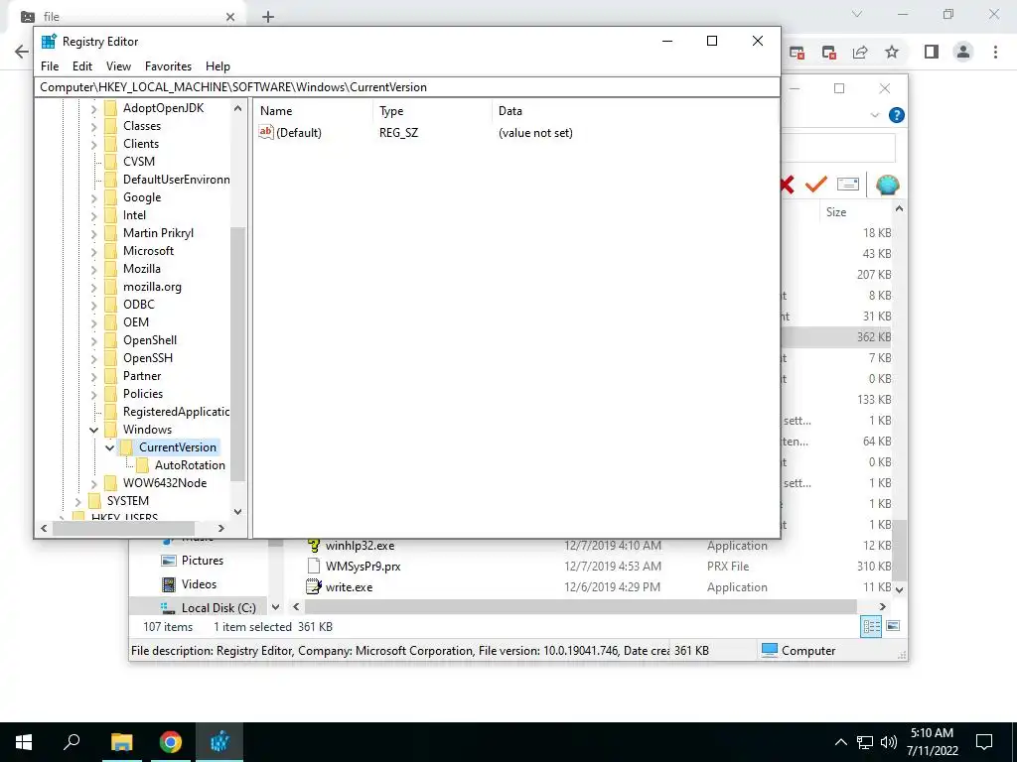Toggle the browser side panel icon

tap(932, 52)
